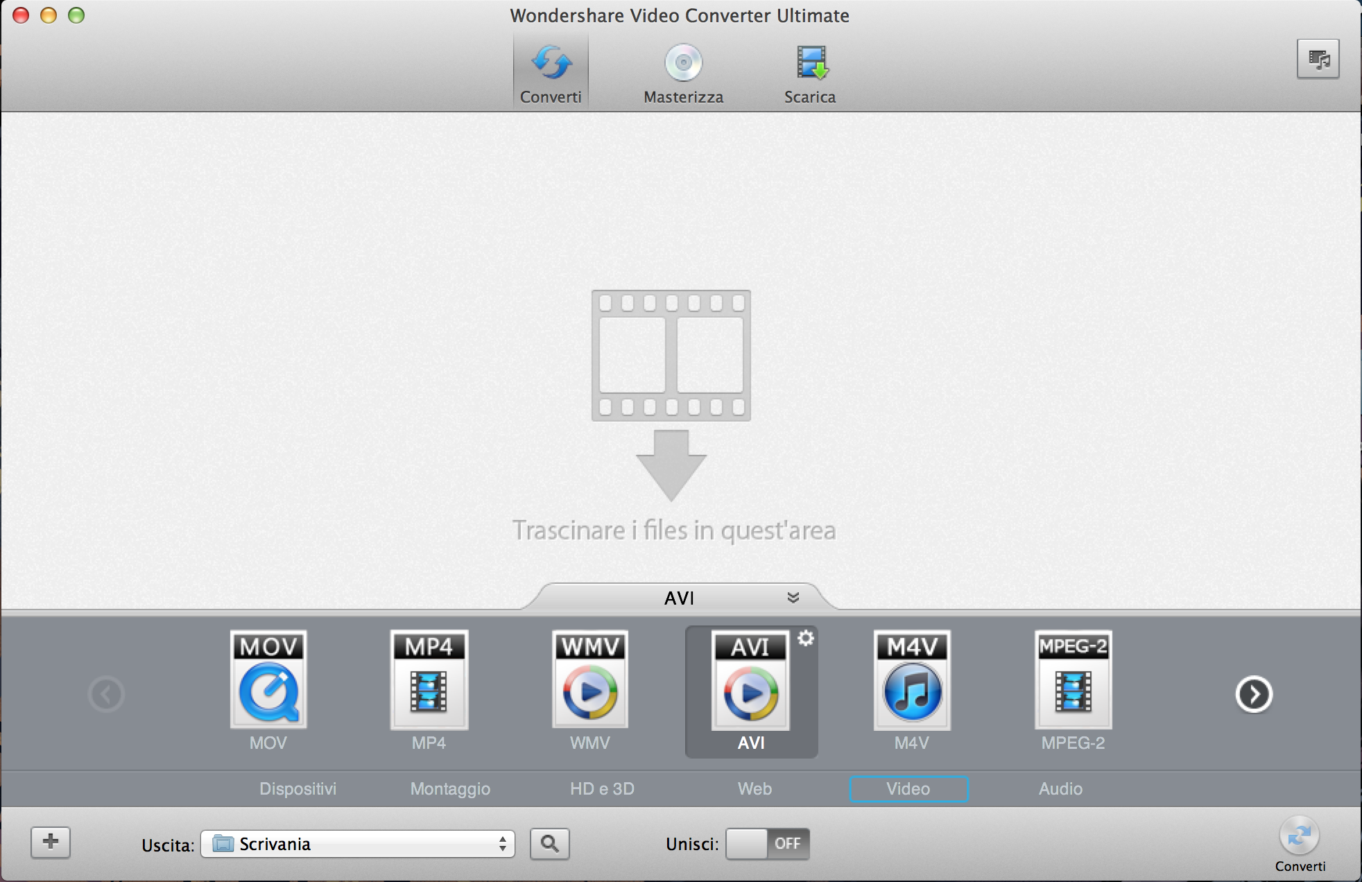Select the MOV format icon
This screenshot has height=882, width=1362.
coord(268,680)
